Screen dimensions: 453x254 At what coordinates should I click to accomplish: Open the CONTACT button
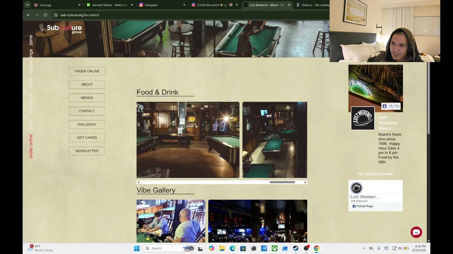[x=87, y=111]
